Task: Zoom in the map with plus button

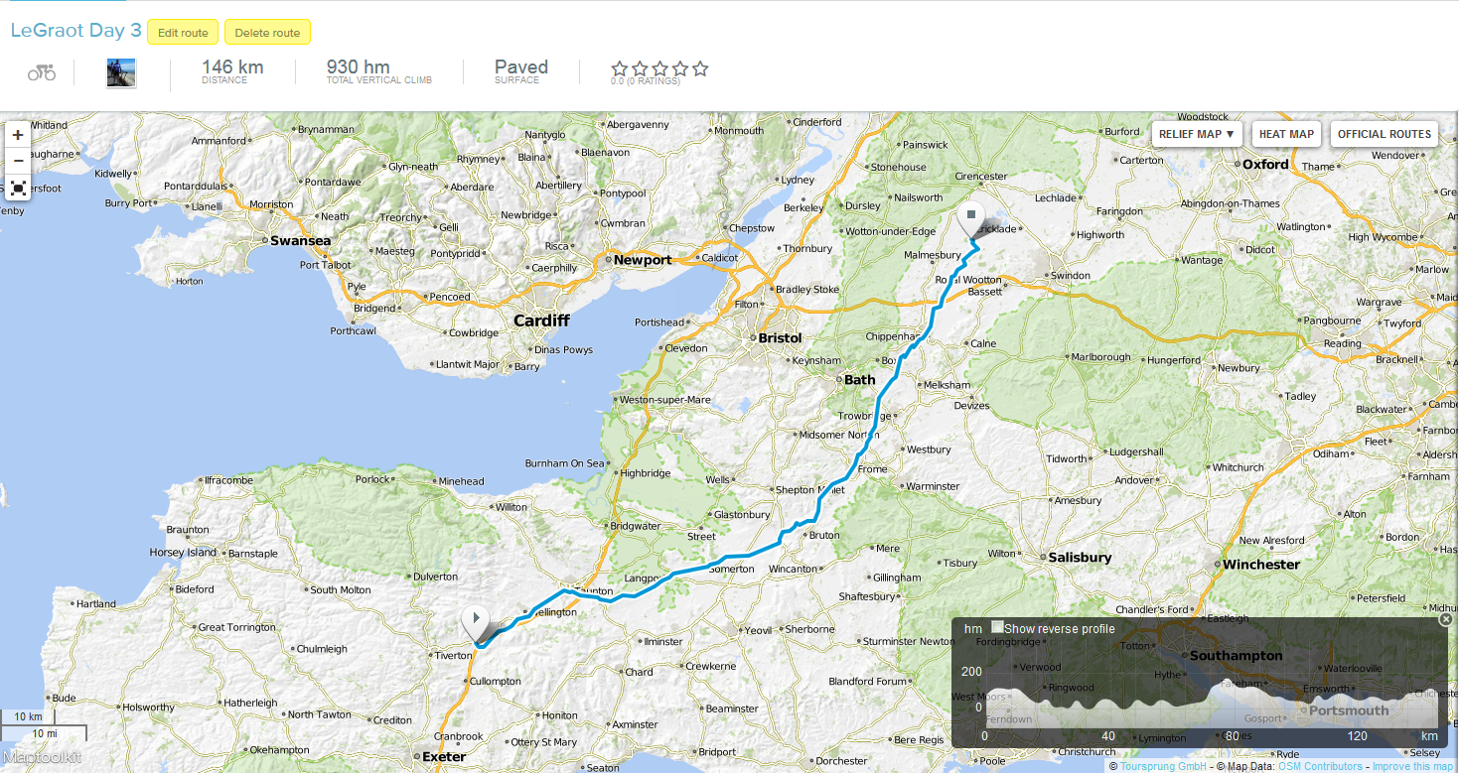Action: coord(18,135)
